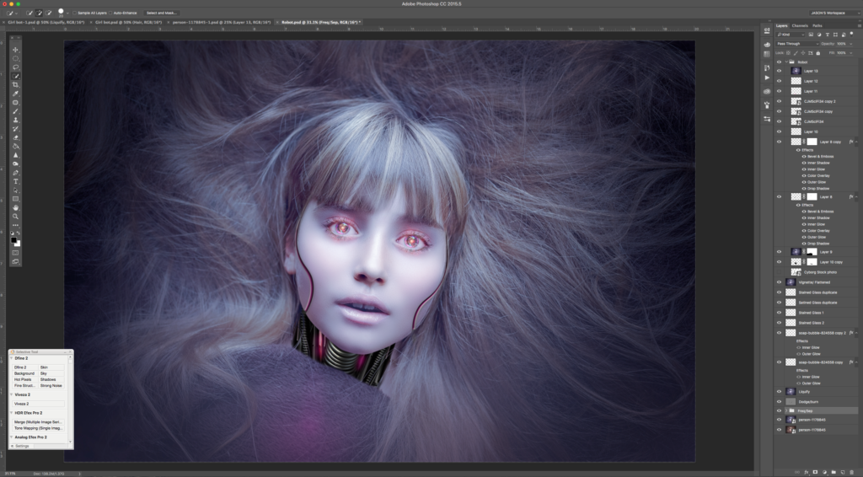Click the foreground color swatch

[x=13, y=240]
